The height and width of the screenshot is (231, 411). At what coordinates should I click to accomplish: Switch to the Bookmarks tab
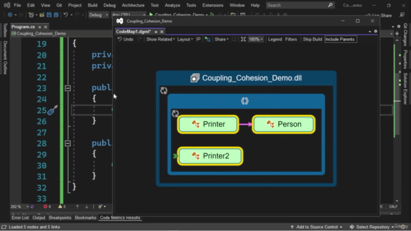click(85, 218)
